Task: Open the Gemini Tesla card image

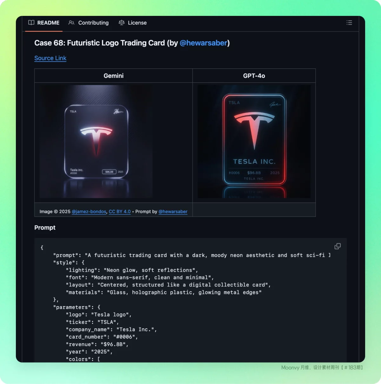Action: pyautogui.click(x=96, y=141)
